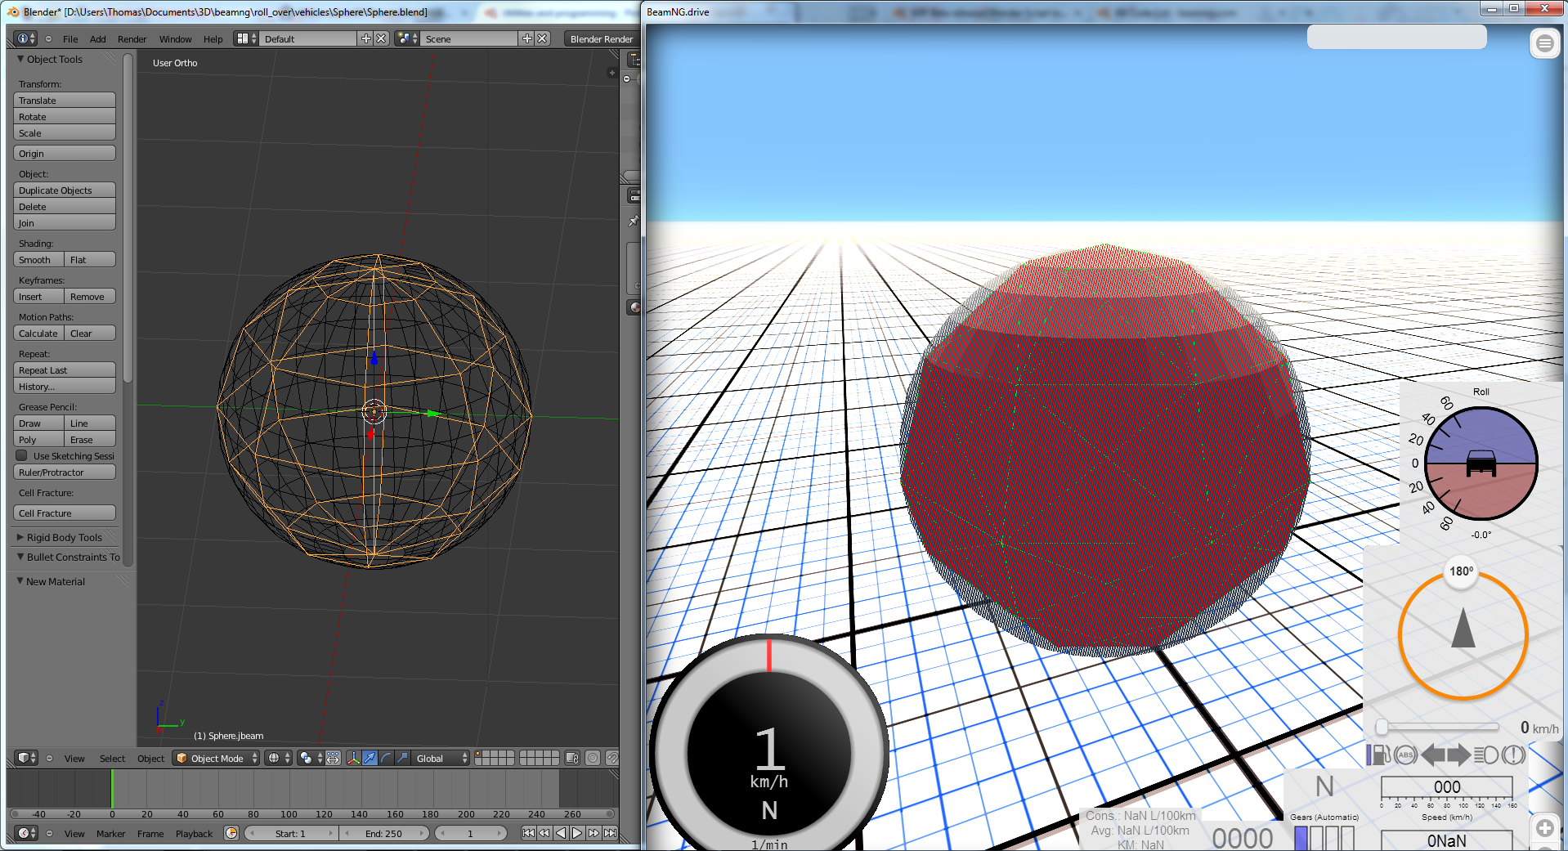Open the Add menu
1568x851 pixels.
coord(98,38)
